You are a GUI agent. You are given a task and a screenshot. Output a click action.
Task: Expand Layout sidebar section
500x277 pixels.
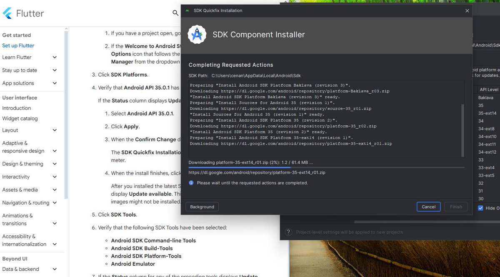(x=55, y=130)
